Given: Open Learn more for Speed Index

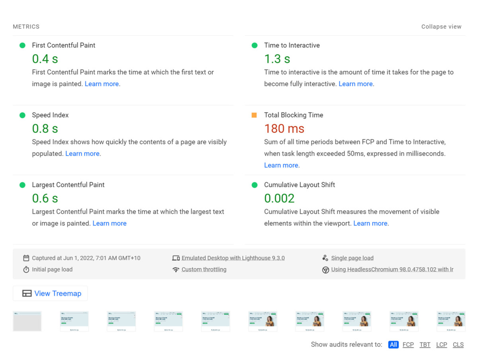Looking at the screenshot, I should point(82,153).
